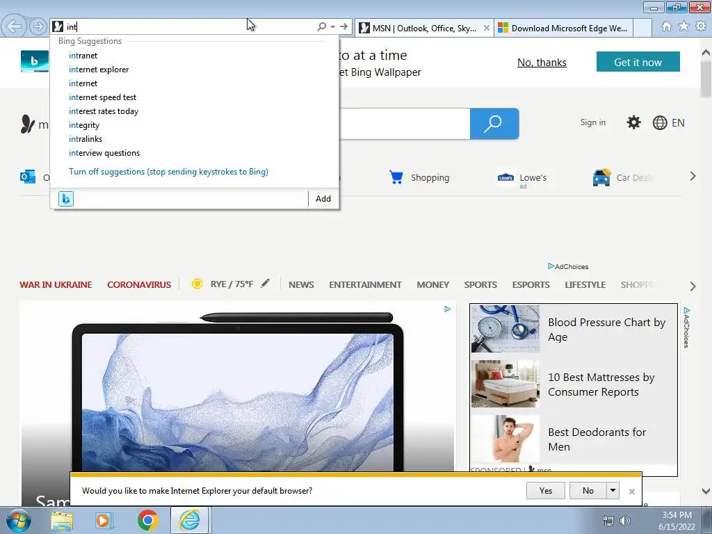Select the 'internet explorer' suggestion
The image size is (712, 534).
coord(99,70)
